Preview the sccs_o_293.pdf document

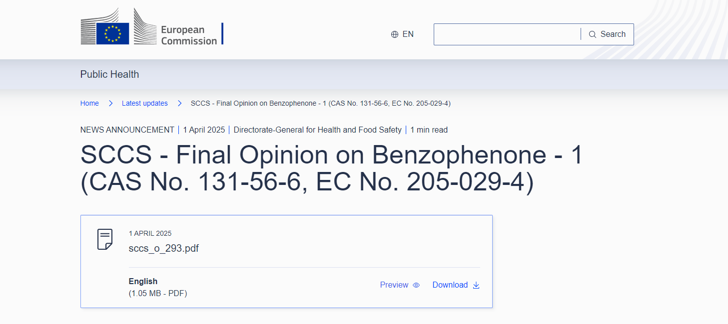394,285
